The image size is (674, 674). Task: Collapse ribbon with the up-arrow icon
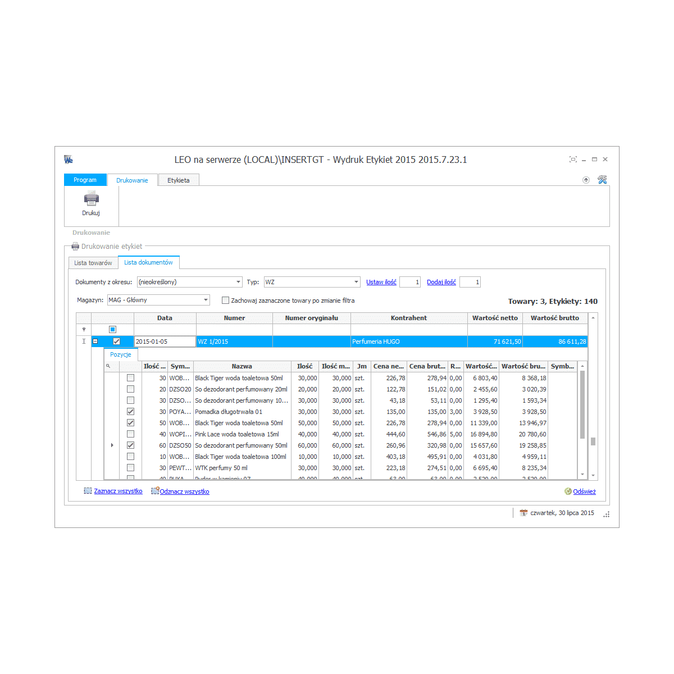(586, 180)
